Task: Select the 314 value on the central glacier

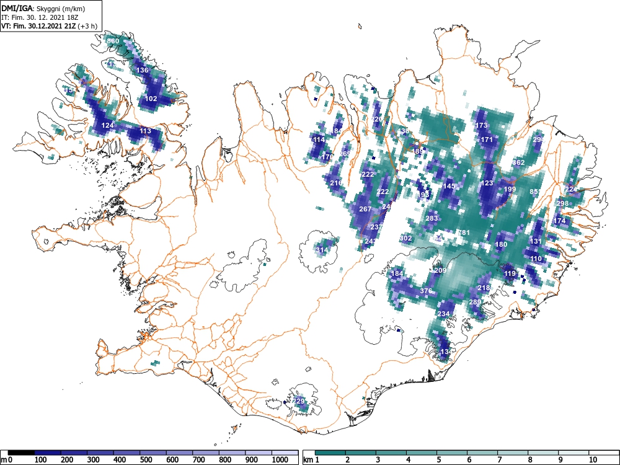Action: tap(321, 250)
